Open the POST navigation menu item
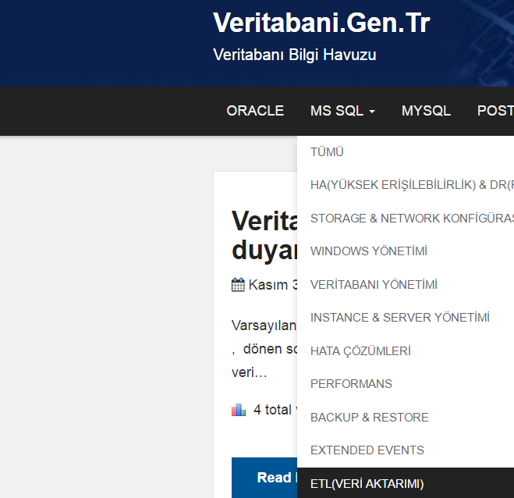Image resolution: width=514 pixels, height=498 pixels. [x=495, y=111]
